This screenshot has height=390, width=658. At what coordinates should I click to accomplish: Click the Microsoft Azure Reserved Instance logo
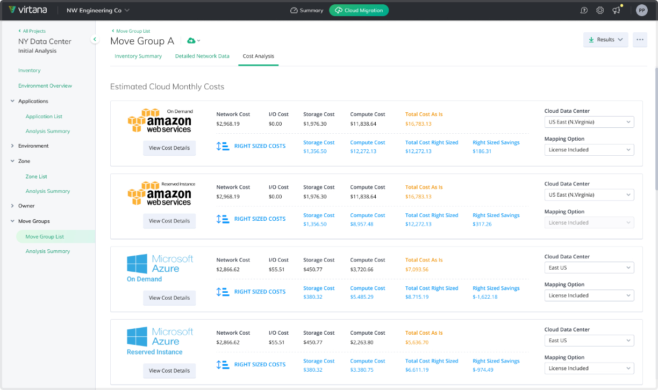pyautogui.click(x=160, y=341)
